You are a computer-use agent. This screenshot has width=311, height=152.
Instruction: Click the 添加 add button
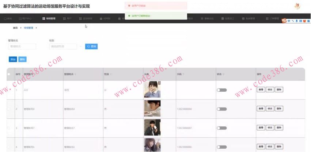coord(13,59)
